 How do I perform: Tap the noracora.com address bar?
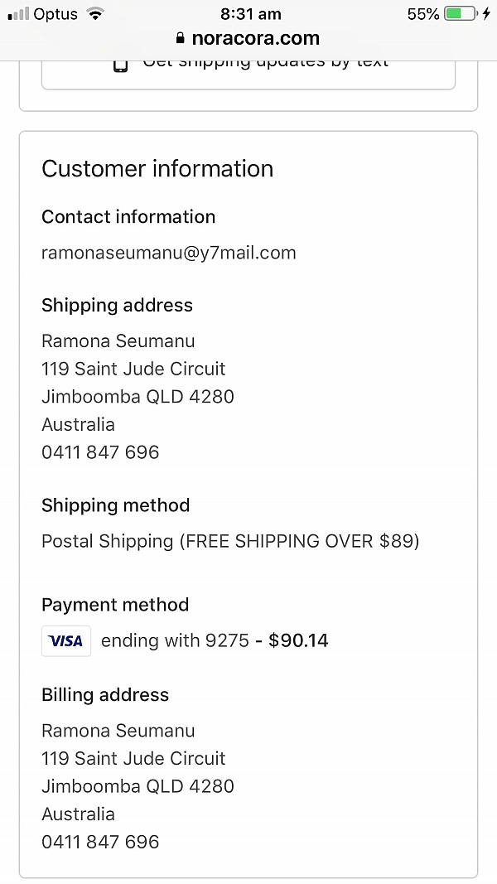pyautogui.click(x=248, y=38)
